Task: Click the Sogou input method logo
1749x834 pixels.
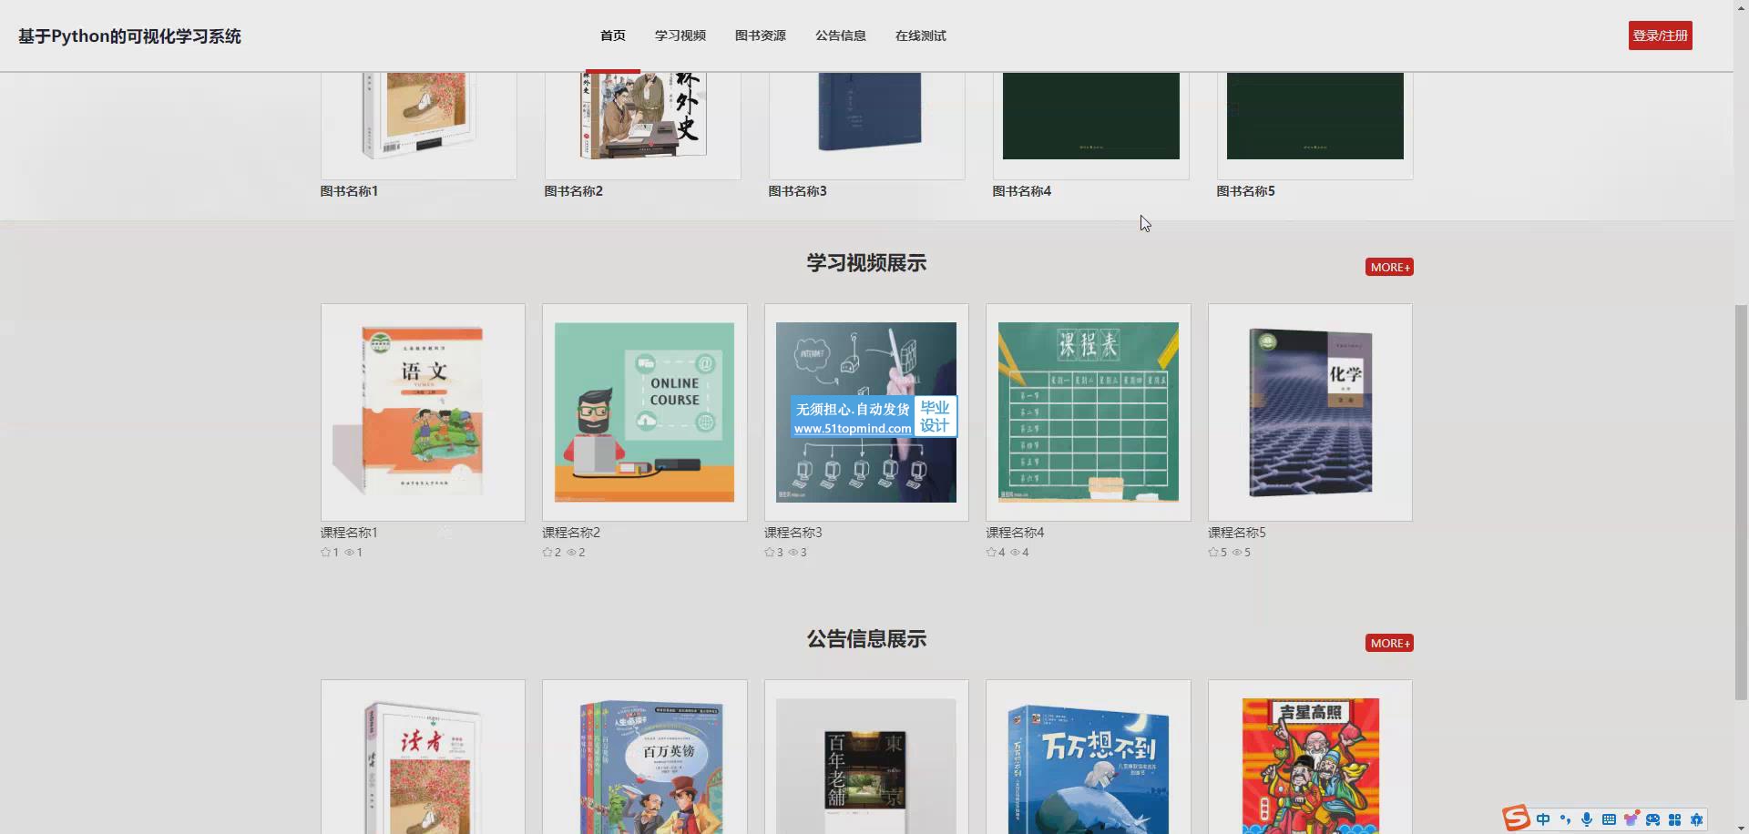Action: 1517,819
